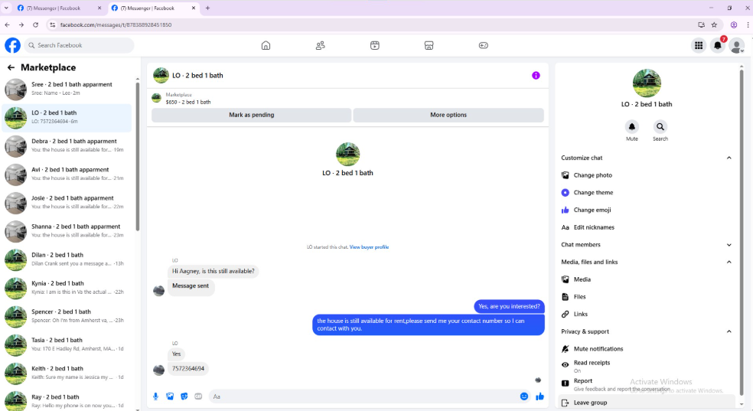Select Change theme option
The image size is (753, 411).
[647, 193]
